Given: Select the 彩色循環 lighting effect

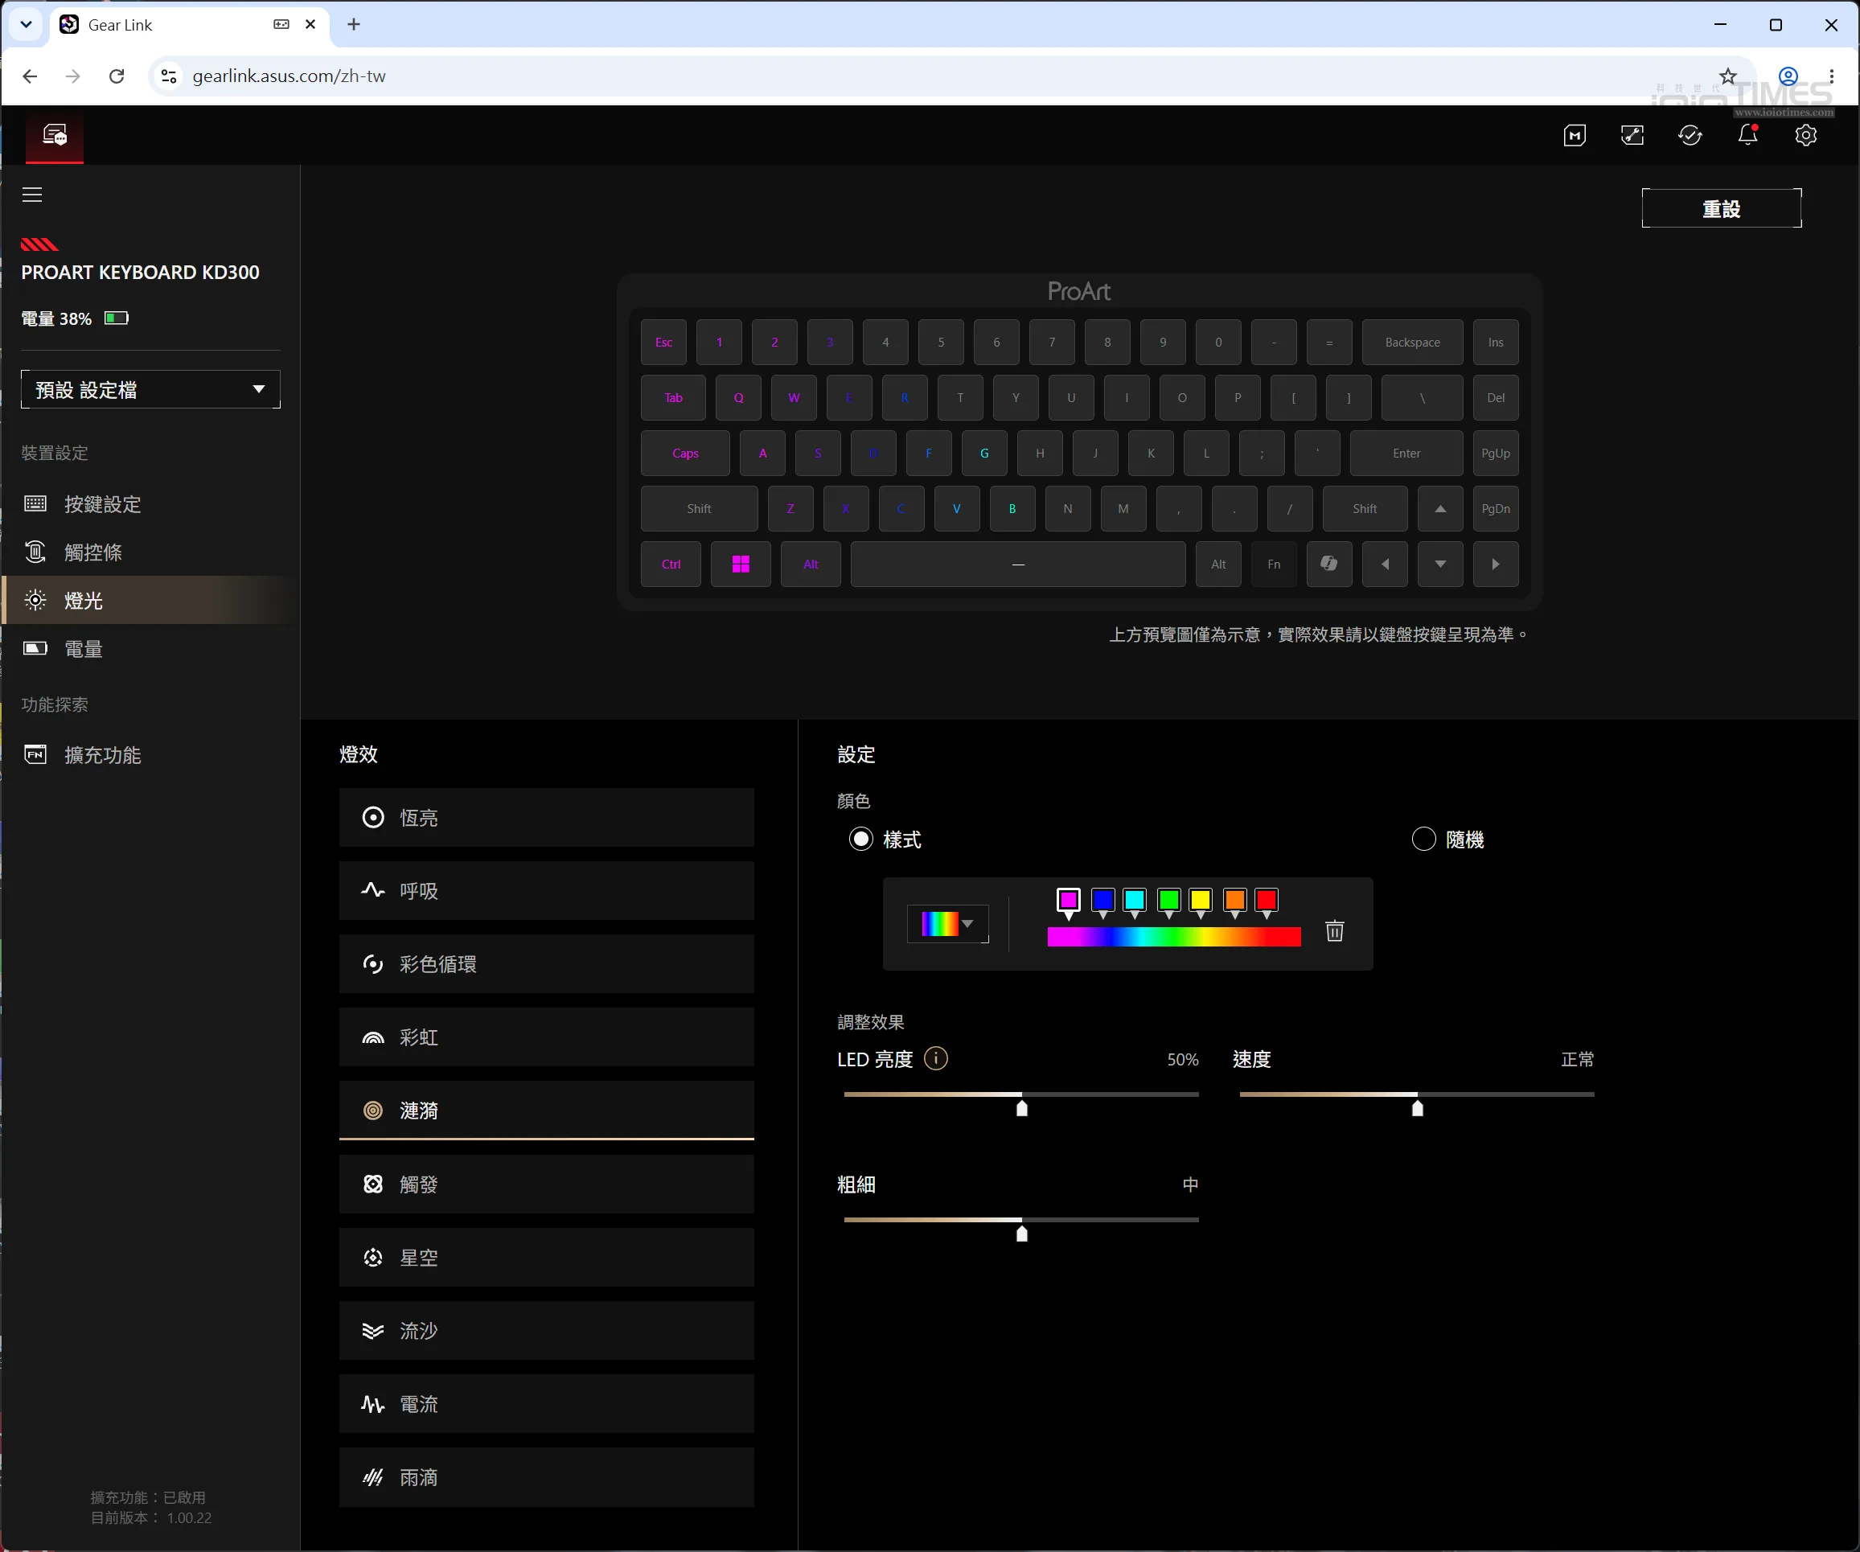Looking at the screenshot, I should click(x=547, y=964).
